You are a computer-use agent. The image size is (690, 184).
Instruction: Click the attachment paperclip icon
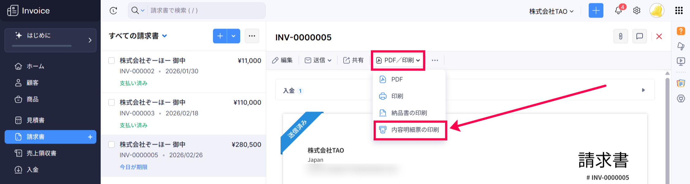pos(621,36)
